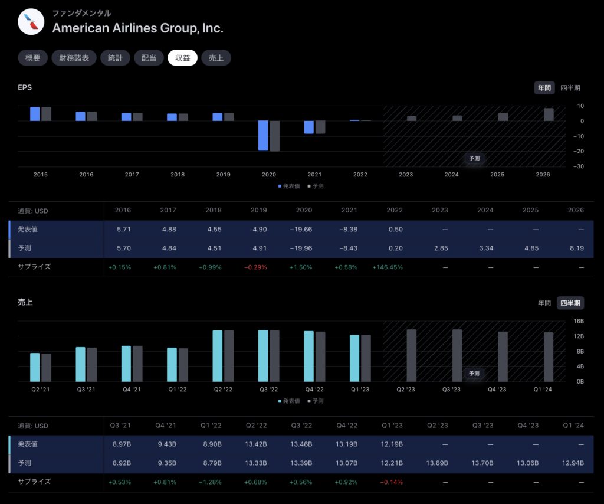Open the 概要 tab
This screenshot has height=504, width=604.
point(33,58)
